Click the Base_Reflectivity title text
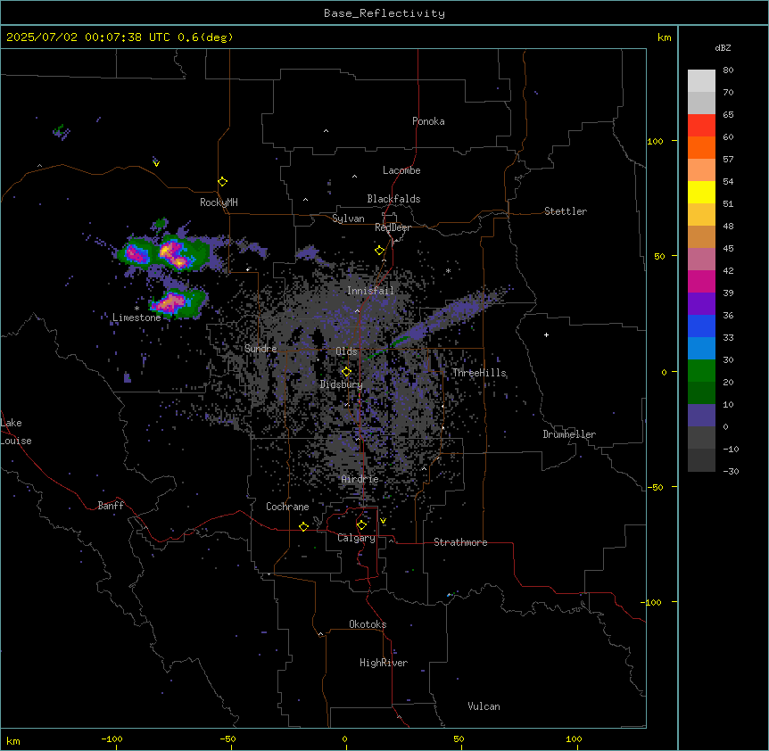This screenshot has width=769, height=751. coord(384,13)
